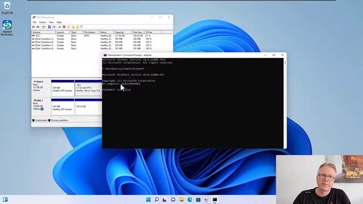Click the Microsoft DiskPart version text line
This screenshot has width=363, height=204.
coord(133,75)
